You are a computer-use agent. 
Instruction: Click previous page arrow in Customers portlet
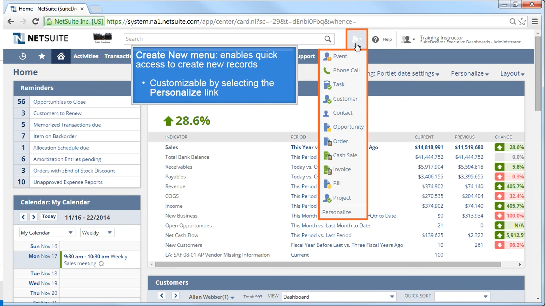[x=162, y=296]
